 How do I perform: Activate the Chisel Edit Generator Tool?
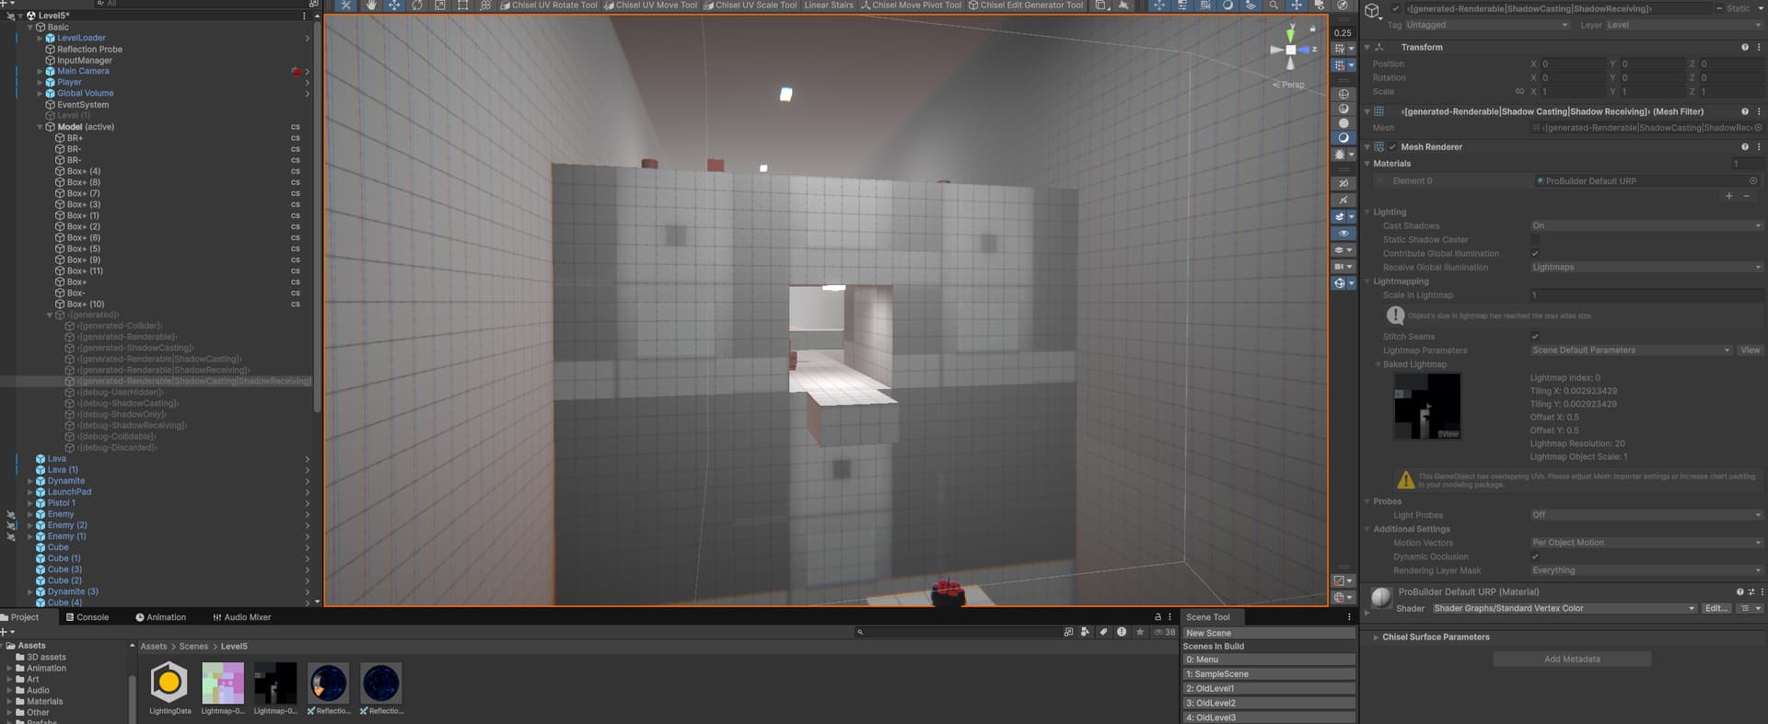point(1026,6)
